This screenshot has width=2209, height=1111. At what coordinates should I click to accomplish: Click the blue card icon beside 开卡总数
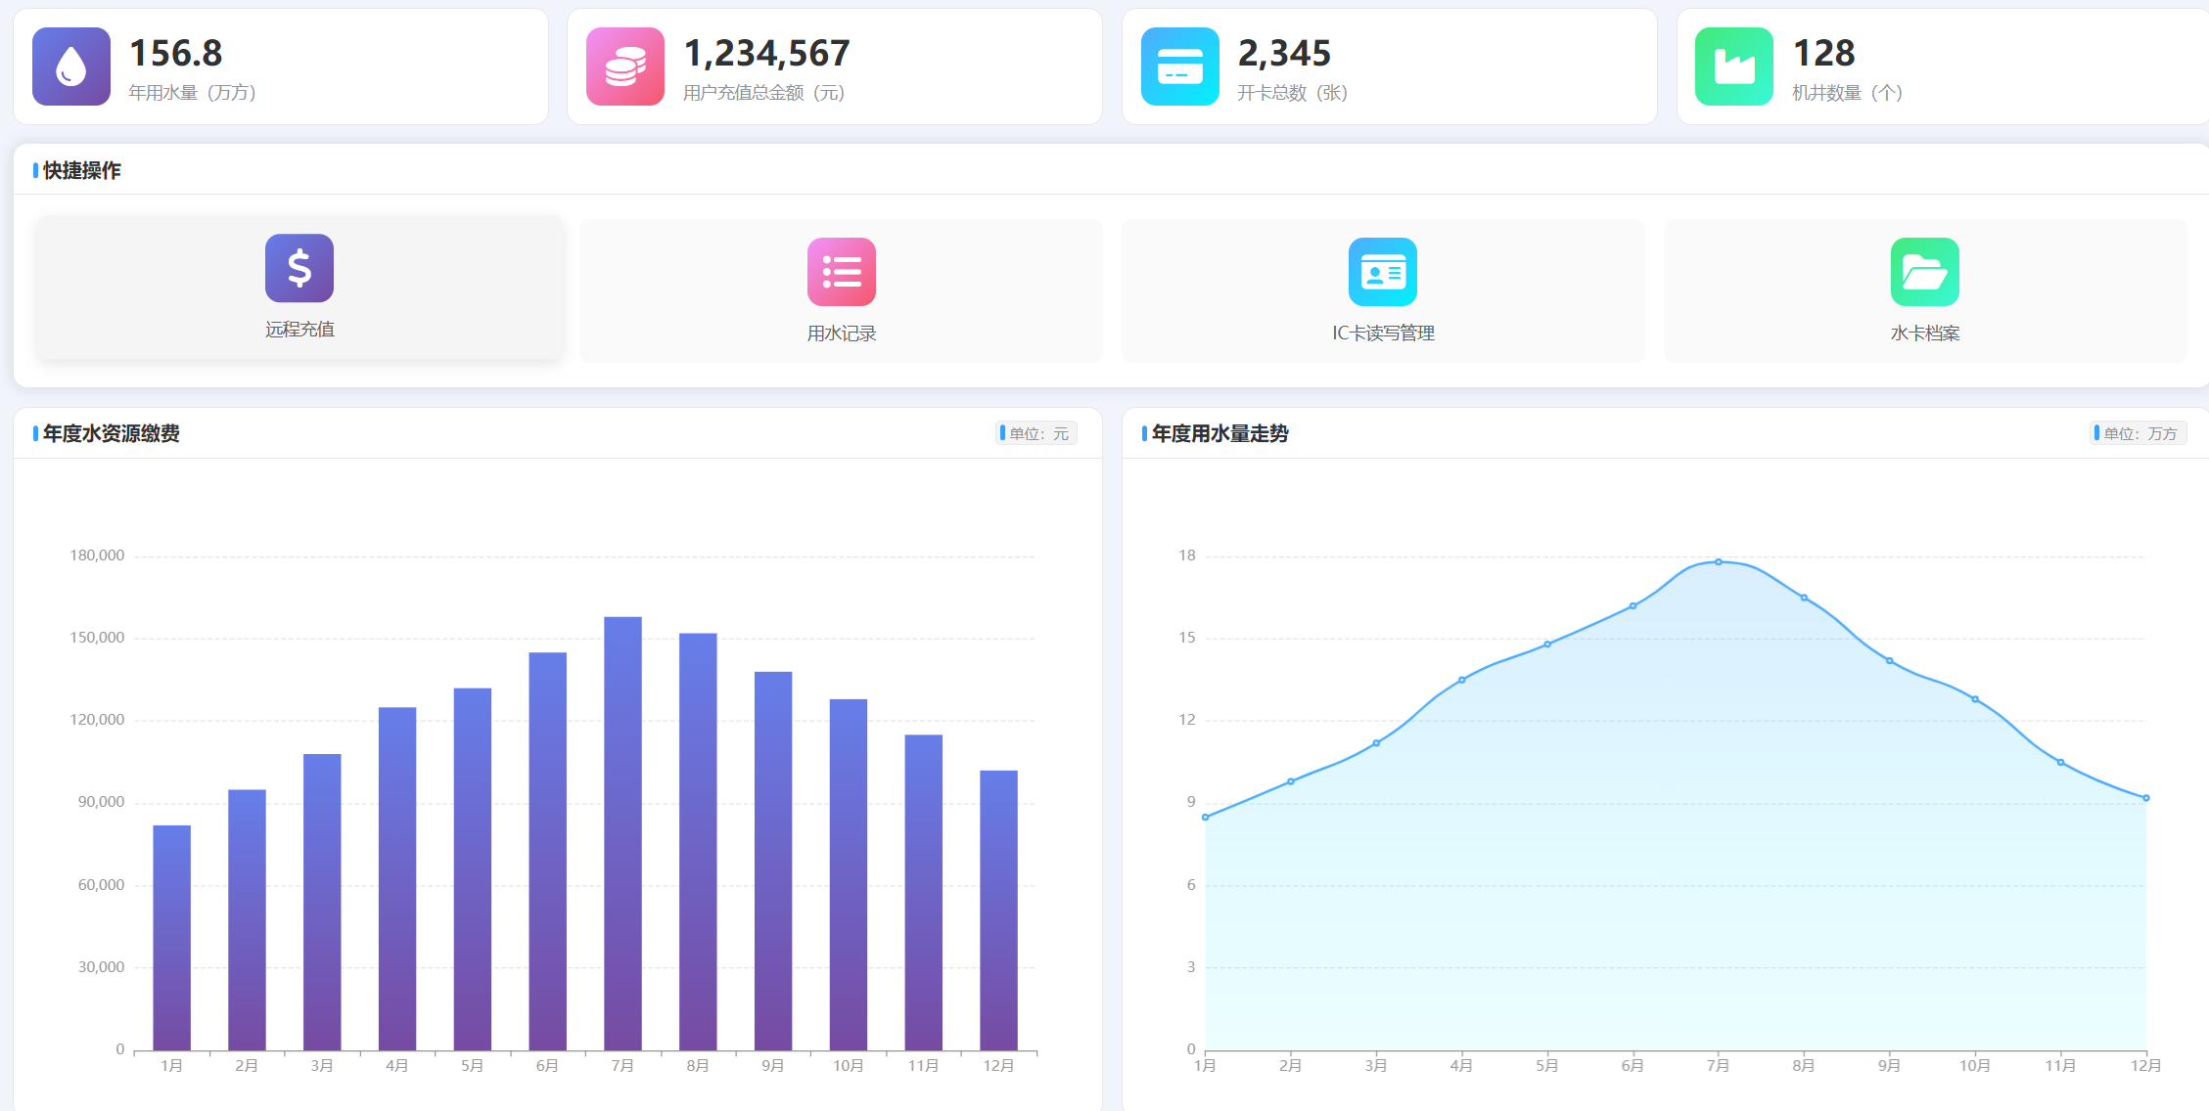(1180, 67)
